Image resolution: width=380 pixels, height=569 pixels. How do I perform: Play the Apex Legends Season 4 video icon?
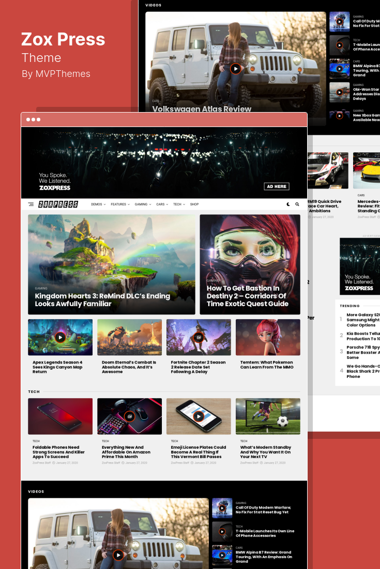pos(60,338)
